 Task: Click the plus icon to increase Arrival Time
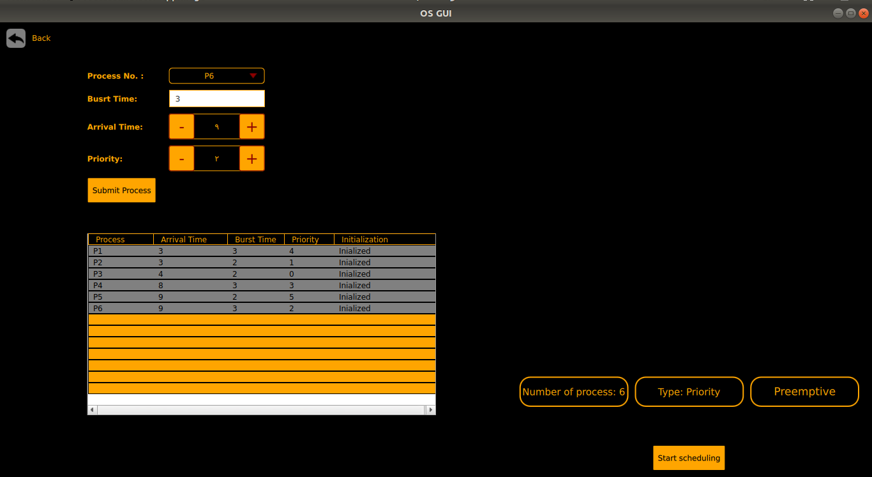pyautogui.click(x=252, y=126)
